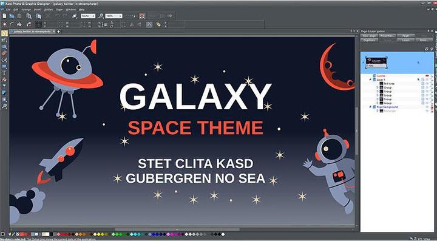Click the flip horizontally triangle icon

(x=132, y=24)
